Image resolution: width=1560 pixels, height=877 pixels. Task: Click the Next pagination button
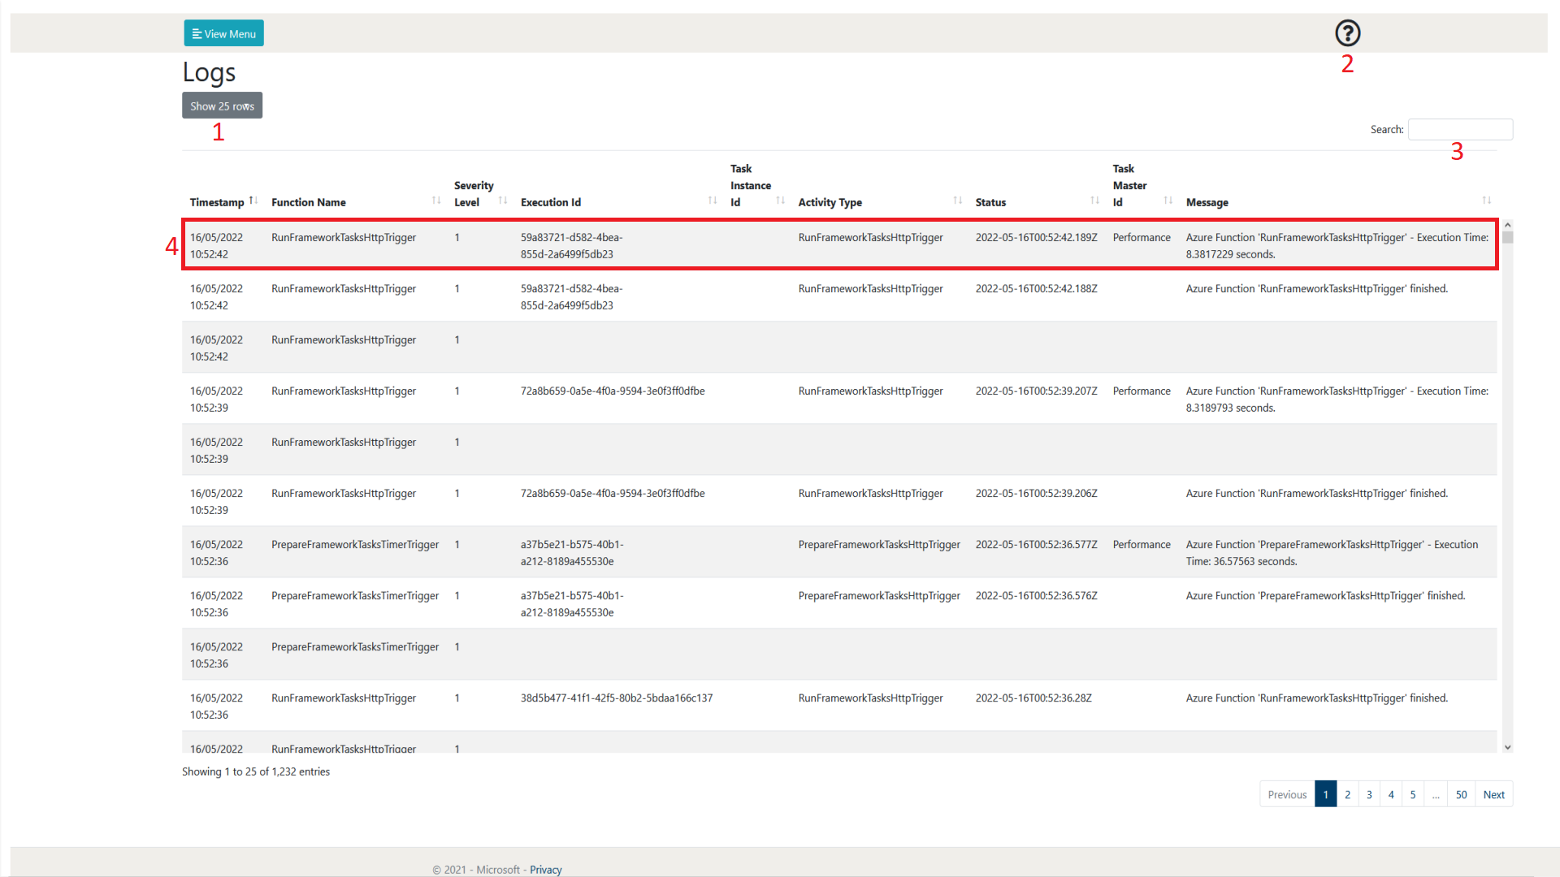(x=1493, y=794)
